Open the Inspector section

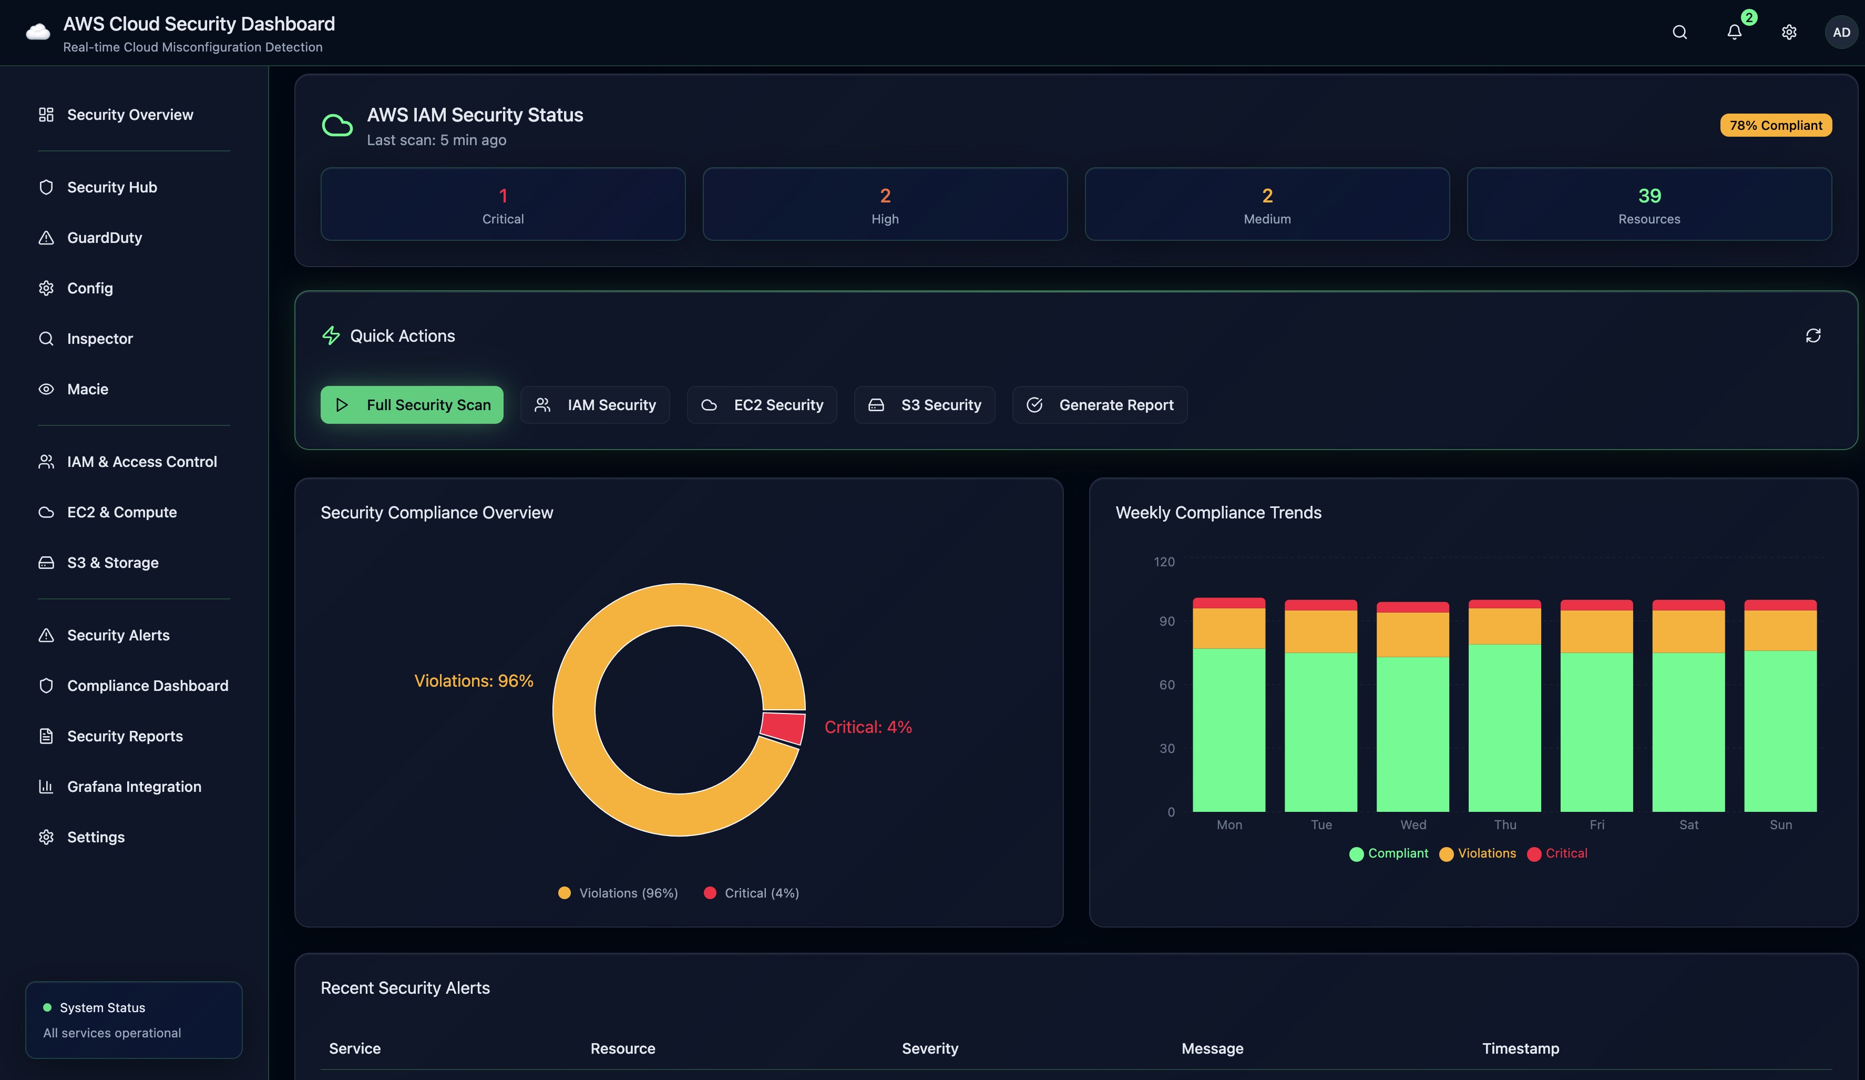(100, 338)
